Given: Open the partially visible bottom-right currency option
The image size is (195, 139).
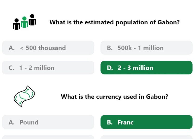Looking at the screenshot, I should click(146, 137).
